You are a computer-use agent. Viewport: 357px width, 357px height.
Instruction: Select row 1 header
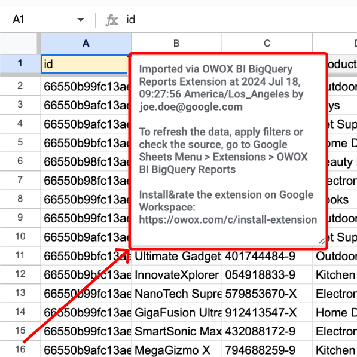(x=20, y=63)
